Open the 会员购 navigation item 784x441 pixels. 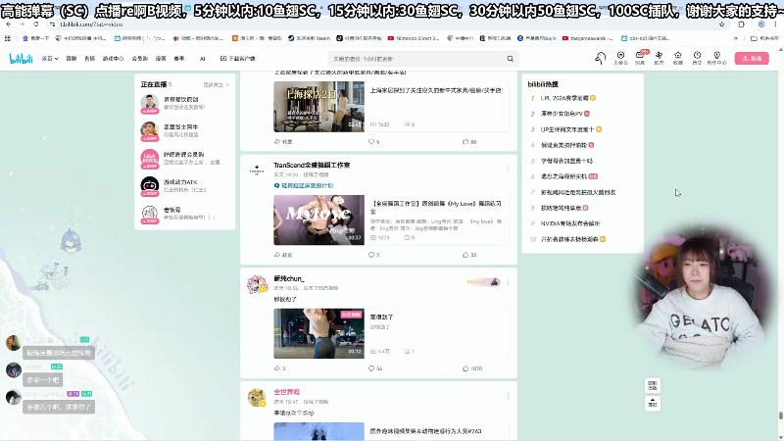tap(139, 59)
